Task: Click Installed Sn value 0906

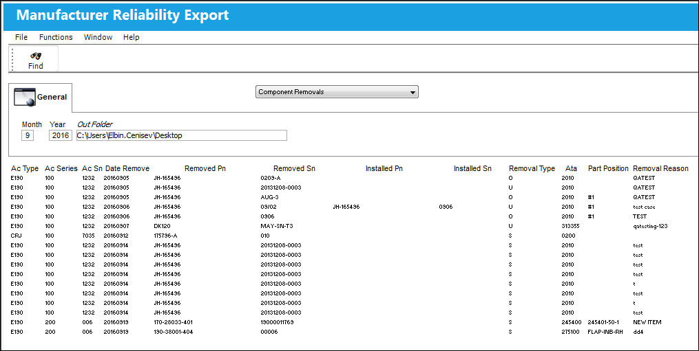Action: [446, 207]
